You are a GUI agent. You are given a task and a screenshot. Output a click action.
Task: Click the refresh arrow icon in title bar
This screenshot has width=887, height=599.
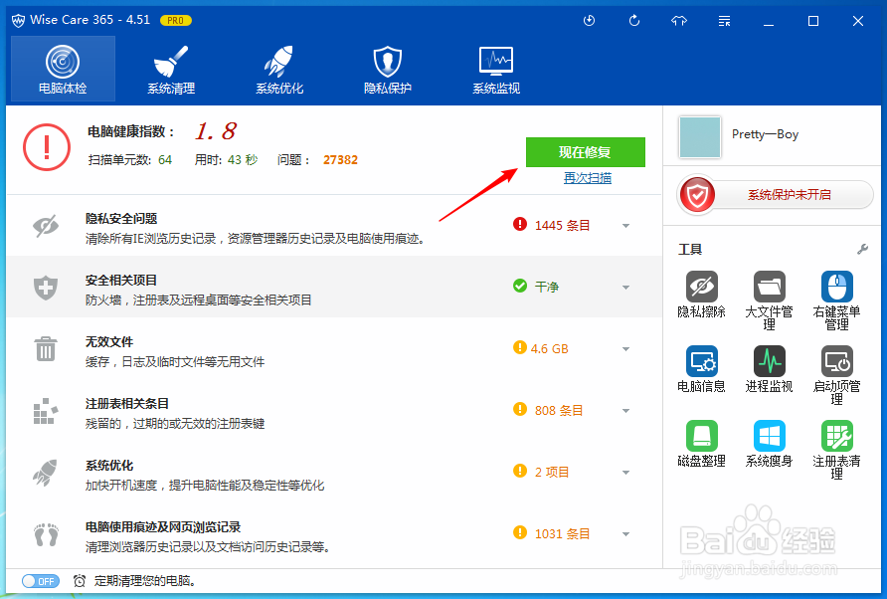634,21
